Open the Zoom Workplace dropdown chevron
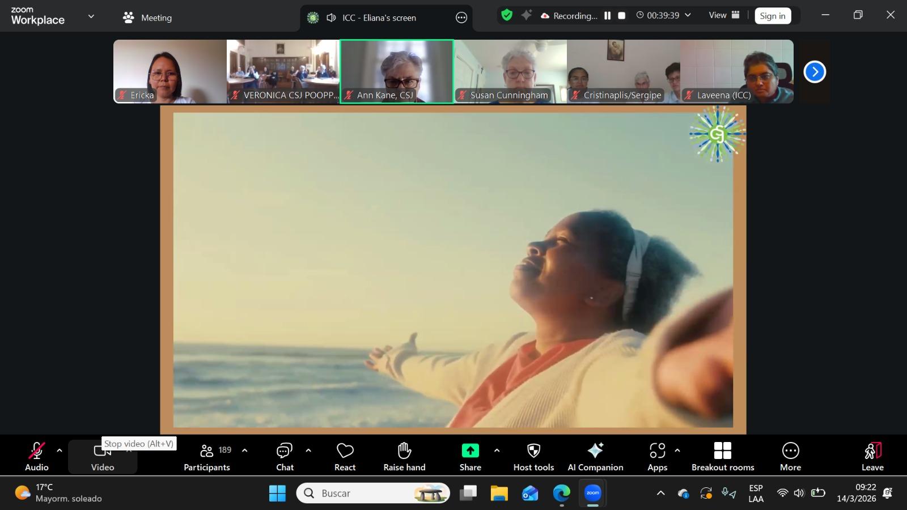 (91, 16)
